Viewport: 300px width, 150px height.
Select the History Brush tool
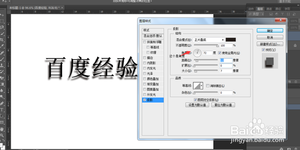click(2, 72)
